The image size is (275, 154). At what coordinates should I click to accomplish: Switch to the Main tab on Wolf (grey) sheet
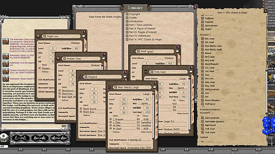pyautogui.click(x=179, y=60)
